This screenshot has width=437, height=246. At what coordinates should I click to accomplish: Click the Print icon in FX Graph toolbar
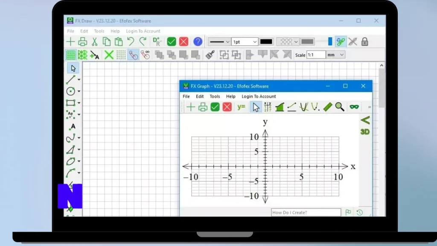coord(203,107)
